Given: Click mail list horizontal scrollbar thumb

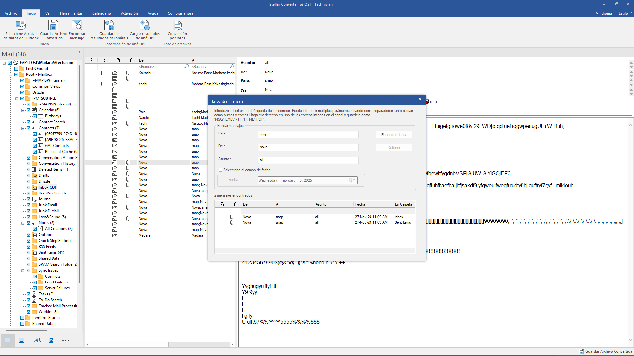Looking at the screenshot, I should click(x=129, y=345).
